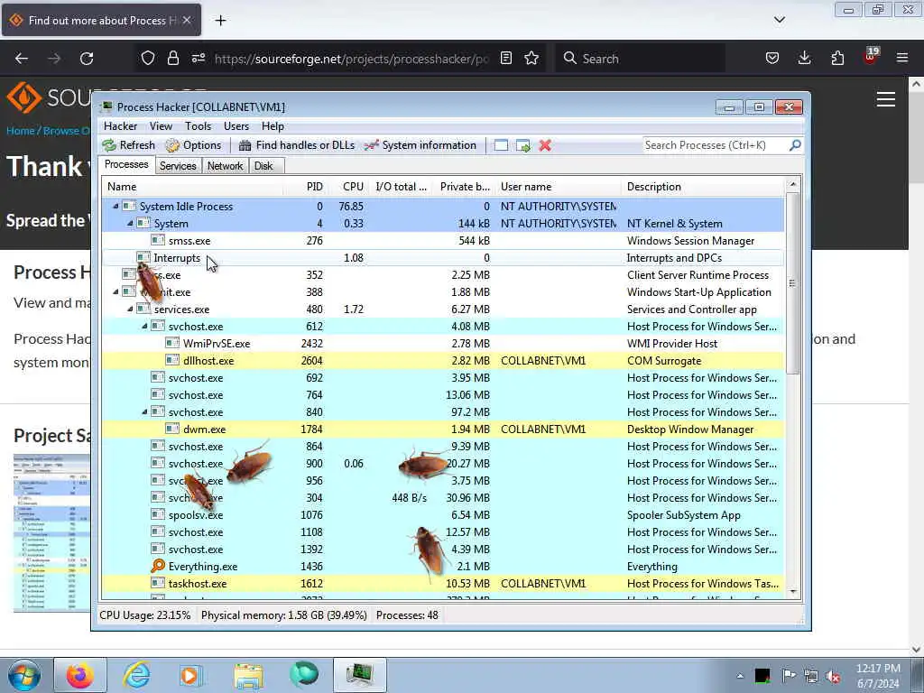This screenshot has width=924, height=693.
Task: Collapse the System Idle Process tree node
Action: tap(115, 206)
